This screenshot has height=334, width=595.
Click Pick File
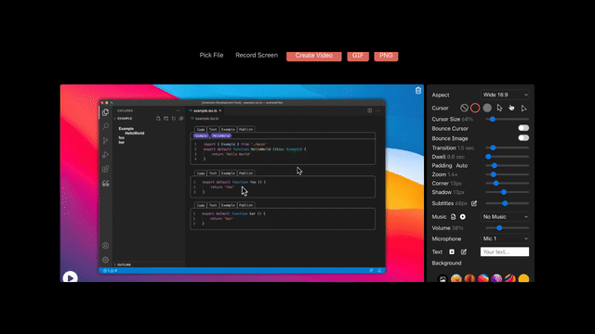pyautogui.click(x=211, y=55)
